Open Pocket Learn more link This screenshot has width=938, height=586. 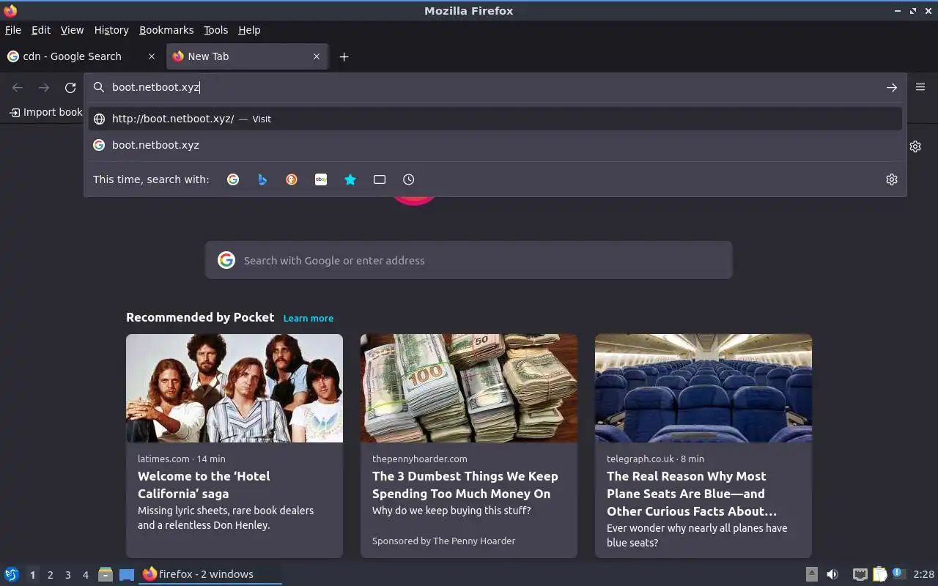(309, 318)
